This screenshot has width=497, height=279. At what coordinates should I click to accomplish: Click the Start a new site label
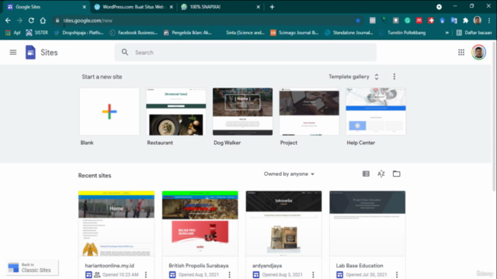click(102, 77)
